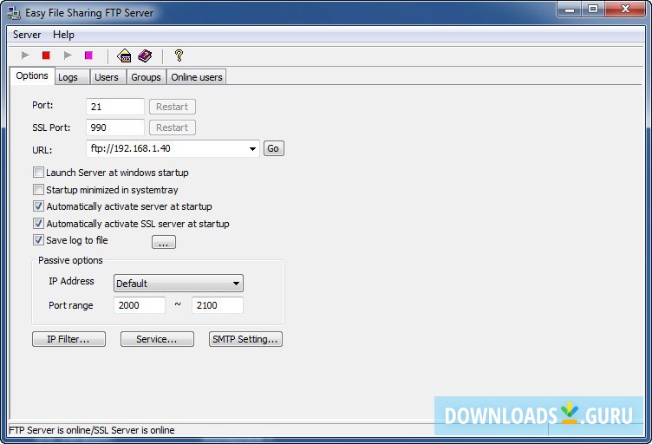Click the grey start FTP server arrow
This screenshot has height=444, width=652.
[25, 55]
